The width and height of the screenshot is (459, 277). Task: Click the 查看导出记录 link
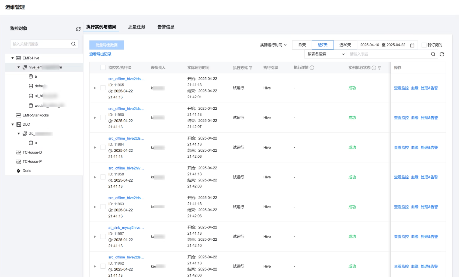[x=100, y=54]
